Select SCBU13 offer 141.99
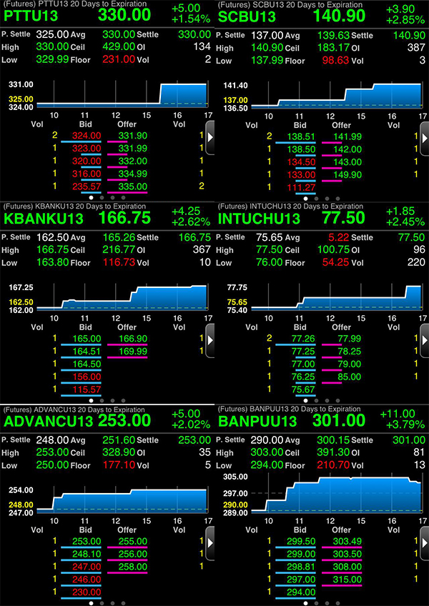The width and height of the screenshot is (429, 606). (347, 136)
